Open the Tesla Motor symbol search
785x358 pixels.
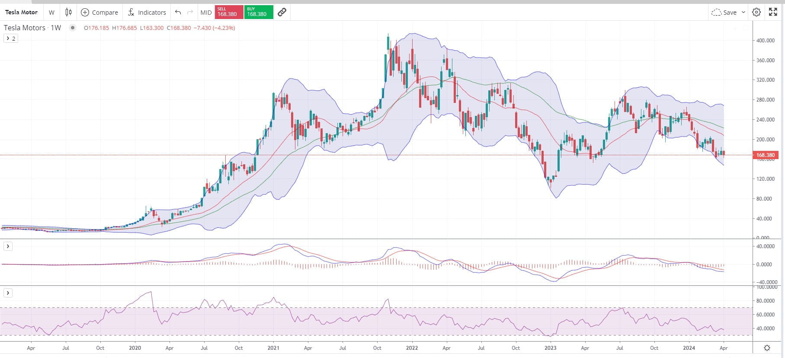(21, 12)
